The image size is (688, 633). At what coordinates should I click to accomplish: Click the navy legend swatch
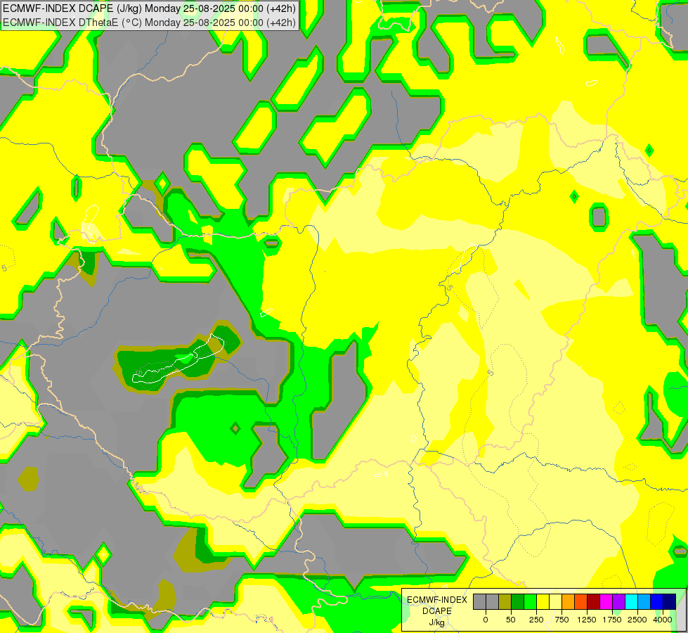(670, 601)
